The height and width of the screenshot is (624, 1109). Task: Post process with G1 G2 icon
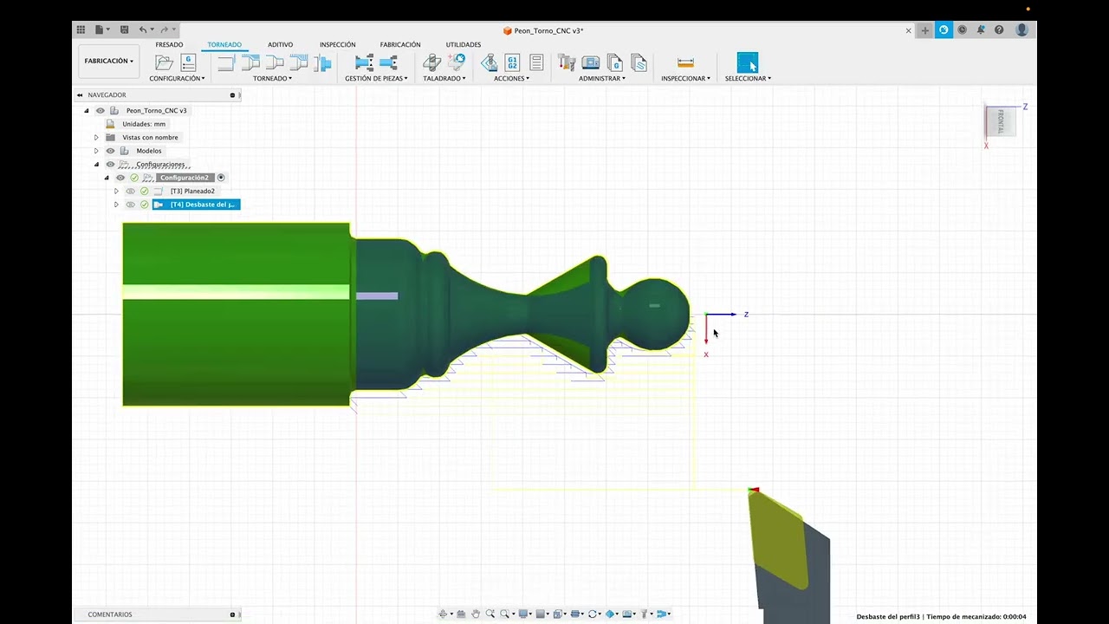pos(512,62)
